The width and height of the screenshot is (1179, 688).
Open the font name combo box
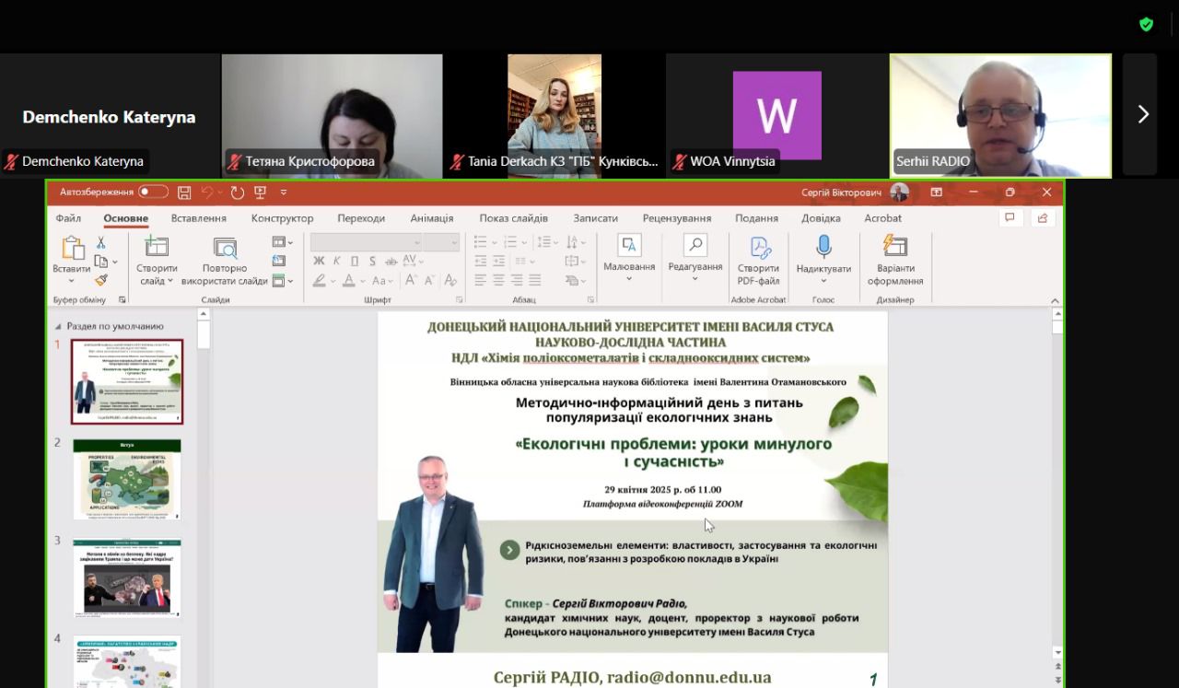pos(366,241)
